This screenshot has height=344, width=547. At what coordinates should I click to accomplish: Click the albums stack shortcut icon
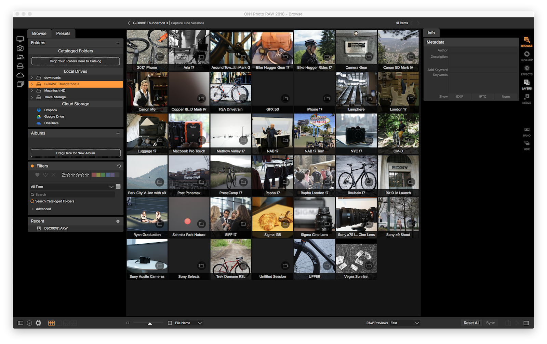point(20,84)
